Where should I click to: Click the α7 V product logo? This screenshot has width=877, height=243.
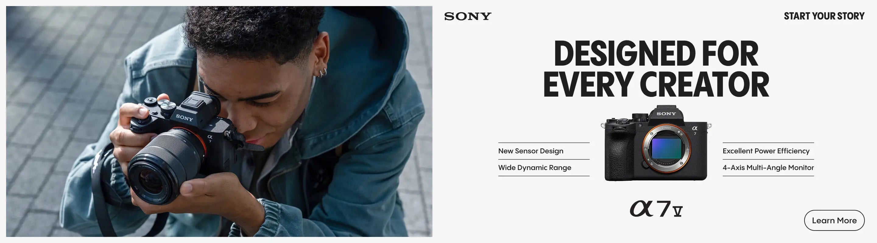click(656, 208)
